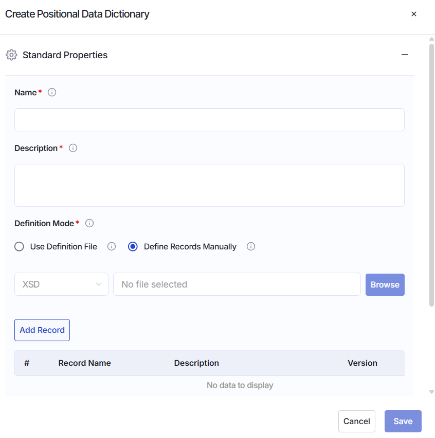Click the 'Definition Mode' label

click(44, 224)
